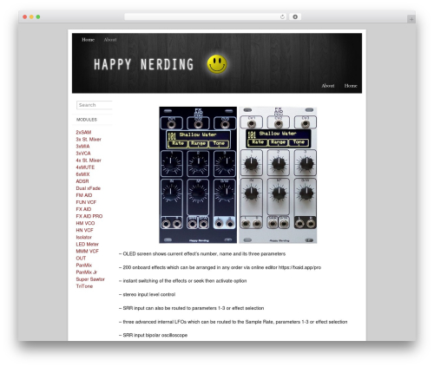Click the yellow smiley face logo
The image size is (434, 367).
[217, 64]
